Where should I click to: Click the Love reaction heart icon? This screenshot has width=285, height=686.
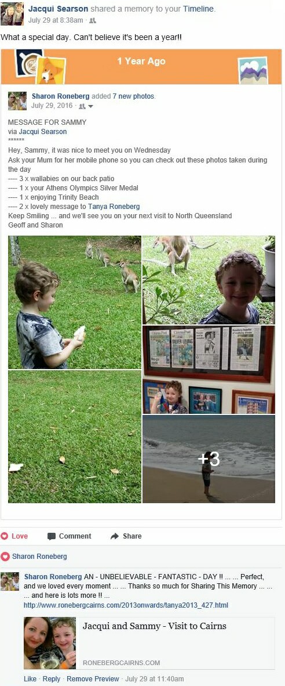(5, 536)
